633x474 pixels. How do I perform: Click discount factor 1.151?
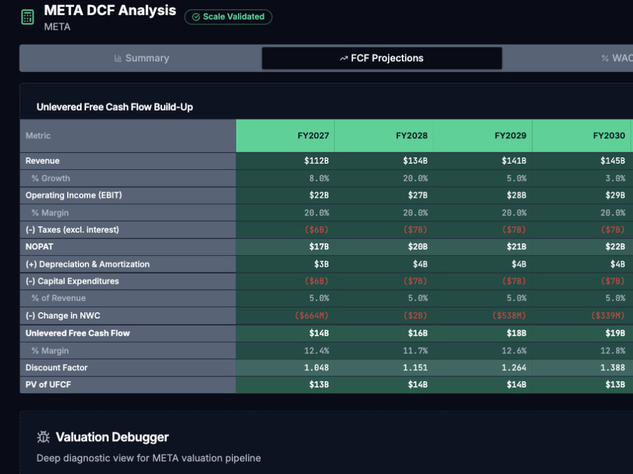tap(415, 368)
